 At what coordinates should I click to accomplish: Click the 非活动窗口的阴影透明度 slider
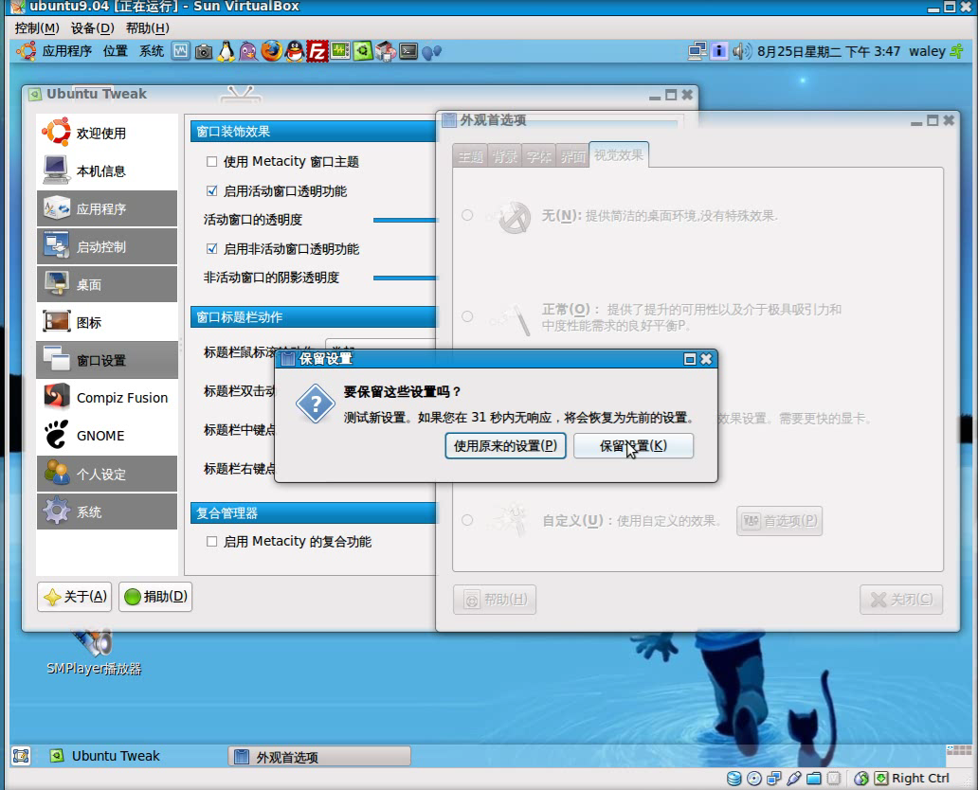click(x=406, y=278)
